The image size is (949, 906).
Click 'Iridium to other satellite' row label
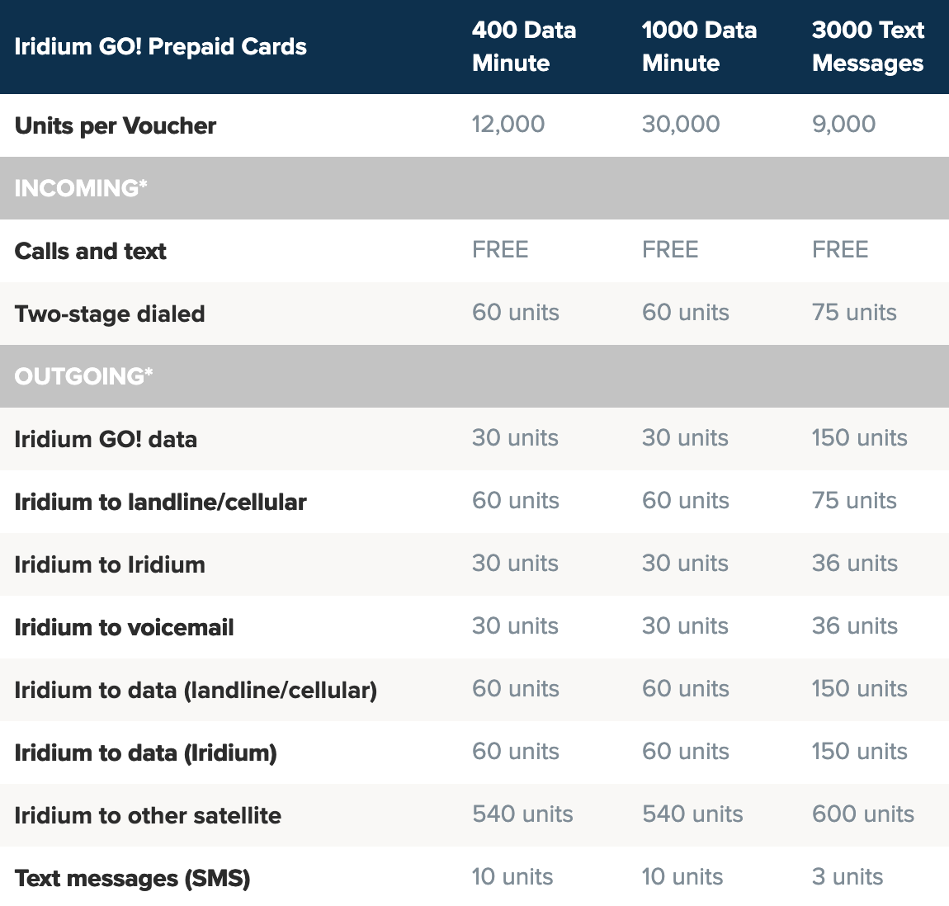point(148,816)
